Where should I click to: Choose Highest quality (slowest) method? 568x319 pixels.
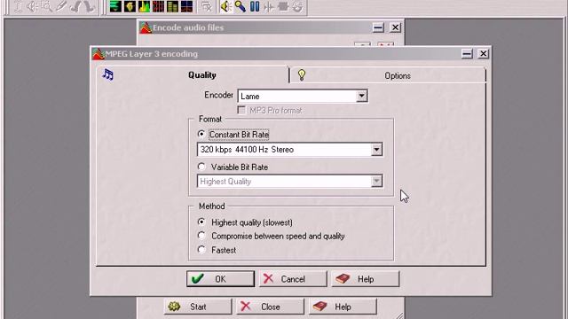coord(245,222)
